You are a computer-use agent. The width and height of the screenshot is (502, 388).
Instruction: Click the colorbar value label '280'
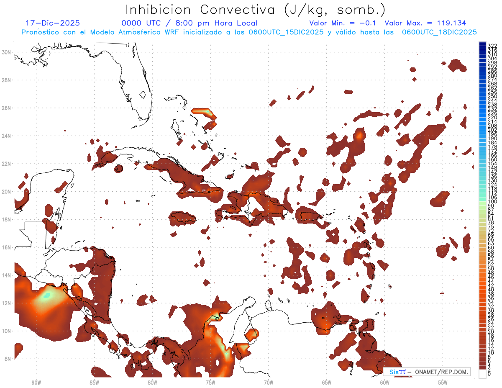pyautogui.click(x=492, y=75)
